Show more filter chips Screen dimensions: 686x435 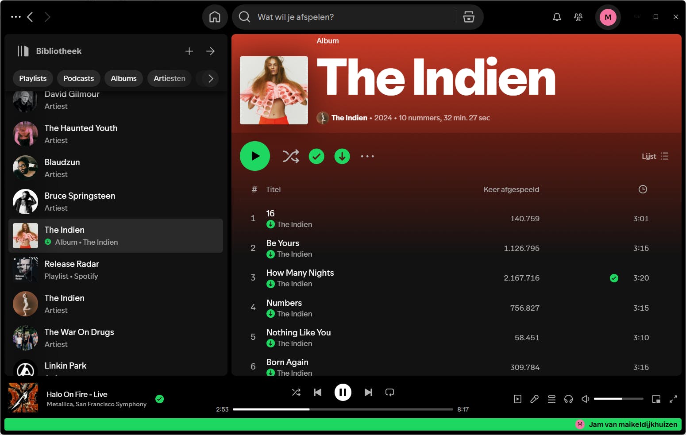(x=211, y=78)
